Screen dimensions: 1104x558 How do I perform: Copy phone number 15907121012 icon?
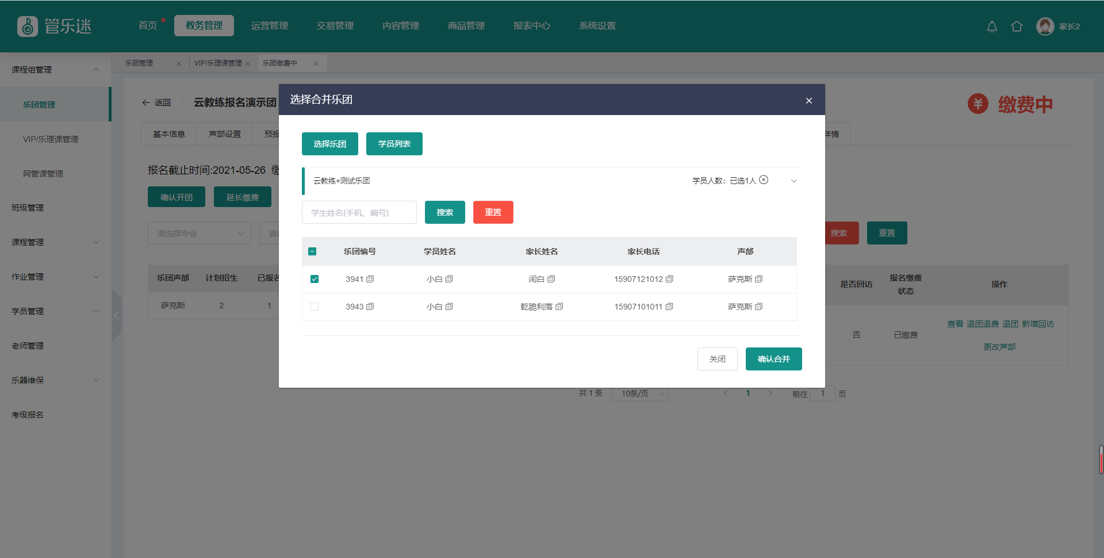669,279
